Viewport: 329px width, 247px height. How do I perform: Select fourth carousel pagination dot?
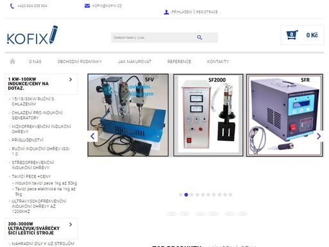tap(197, 195)
